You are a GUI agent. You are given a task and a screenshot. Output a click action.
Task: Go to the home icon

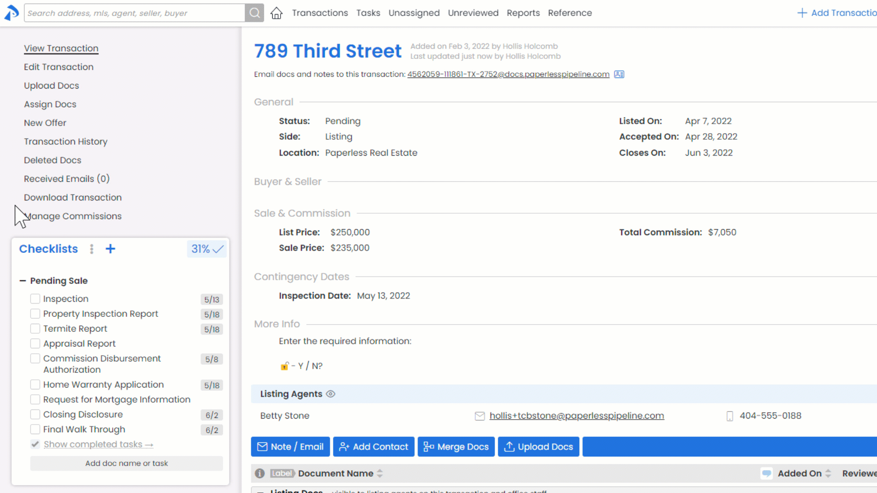(276, 13)
